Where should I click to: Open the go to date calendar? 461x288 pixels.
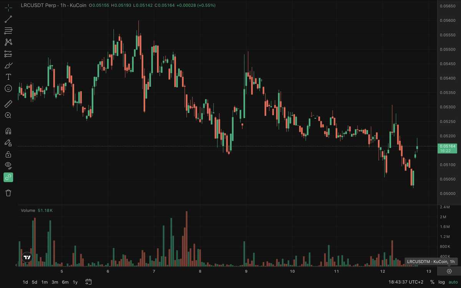(x=88, y=282)
